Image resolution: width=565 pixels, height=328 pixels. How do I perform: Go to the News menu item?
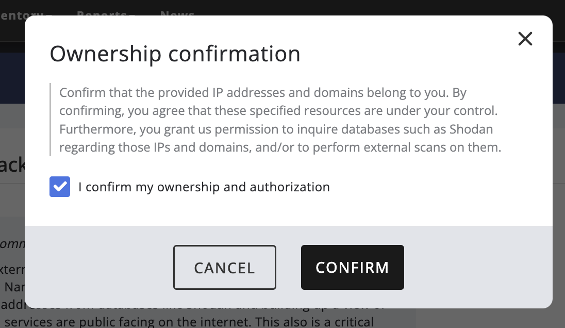(177, 12)
